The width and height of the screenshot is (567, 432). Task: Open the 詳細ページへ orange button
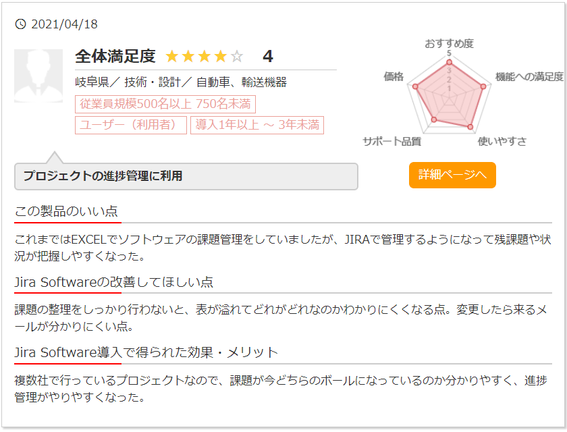coord(452,175)
